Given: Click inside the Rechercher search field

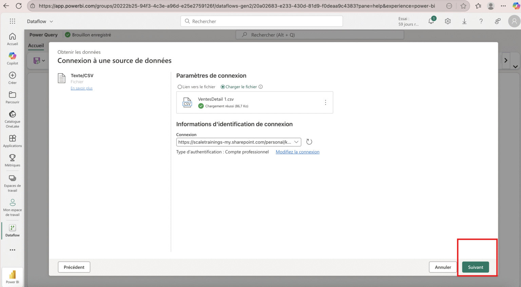Looking at the screenshot, I should 261,21.
